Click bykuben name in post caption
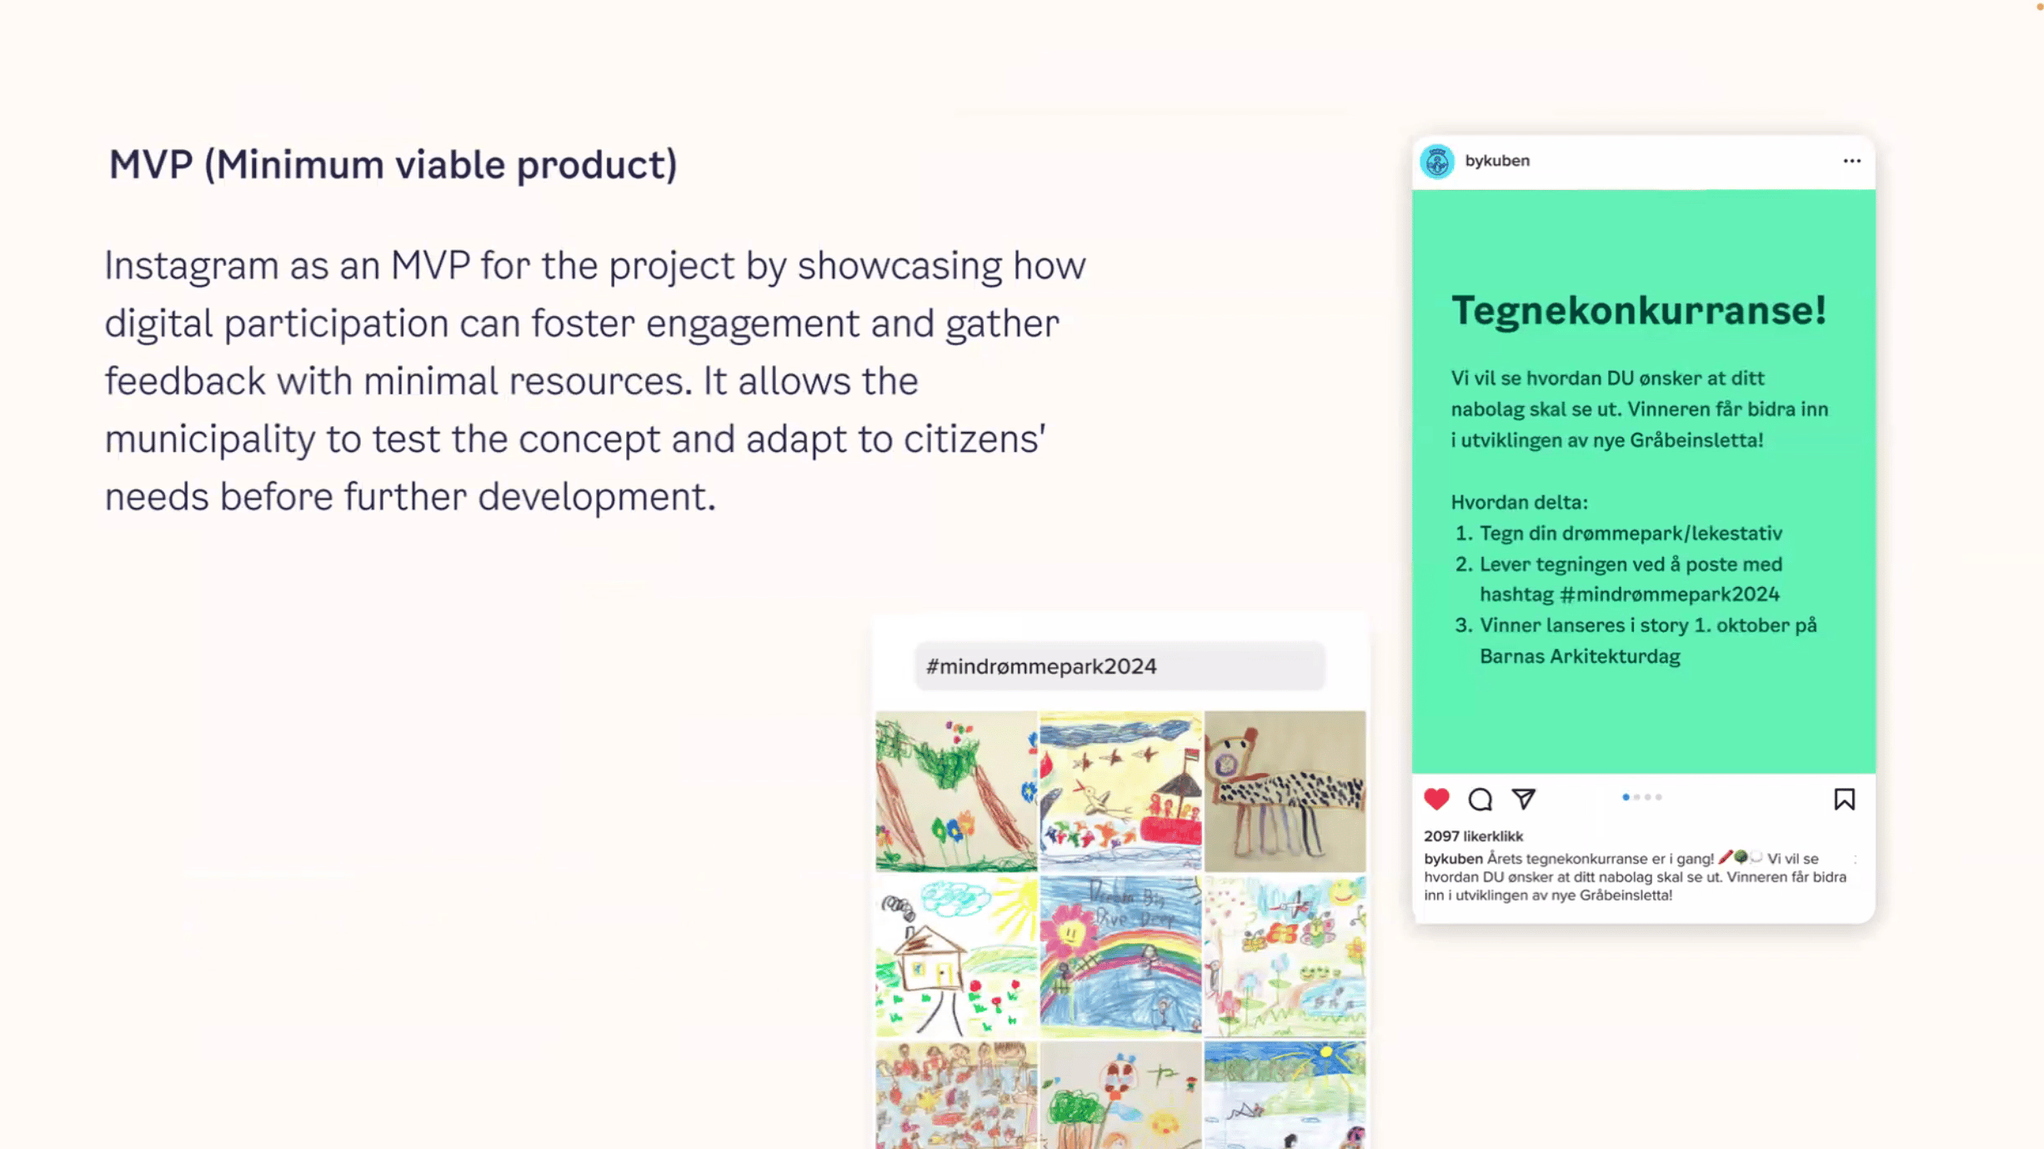 [x=1453, y=859]
